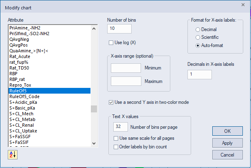
Task: Select the QAvgNeg attribute
Action: pyautogui.click(x=49, y=39)
